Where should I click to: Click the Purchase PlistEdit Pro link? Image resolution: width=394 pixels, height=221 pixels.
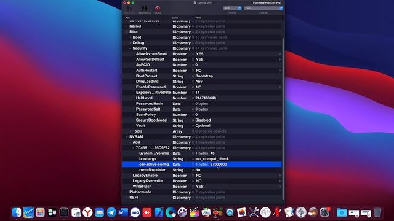pyautogui.click(x=267, y=2)
